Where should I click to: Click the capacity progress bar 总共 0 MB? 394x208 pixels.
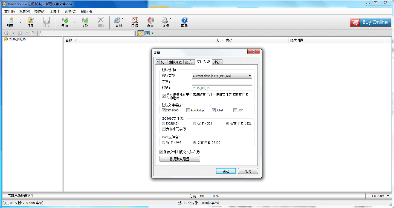204,196
